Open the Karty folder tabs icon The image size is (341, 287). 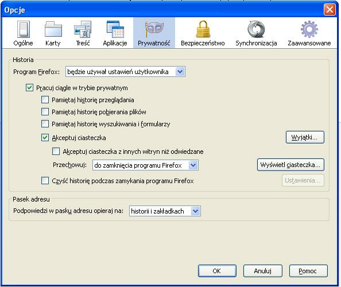(53, 29)
